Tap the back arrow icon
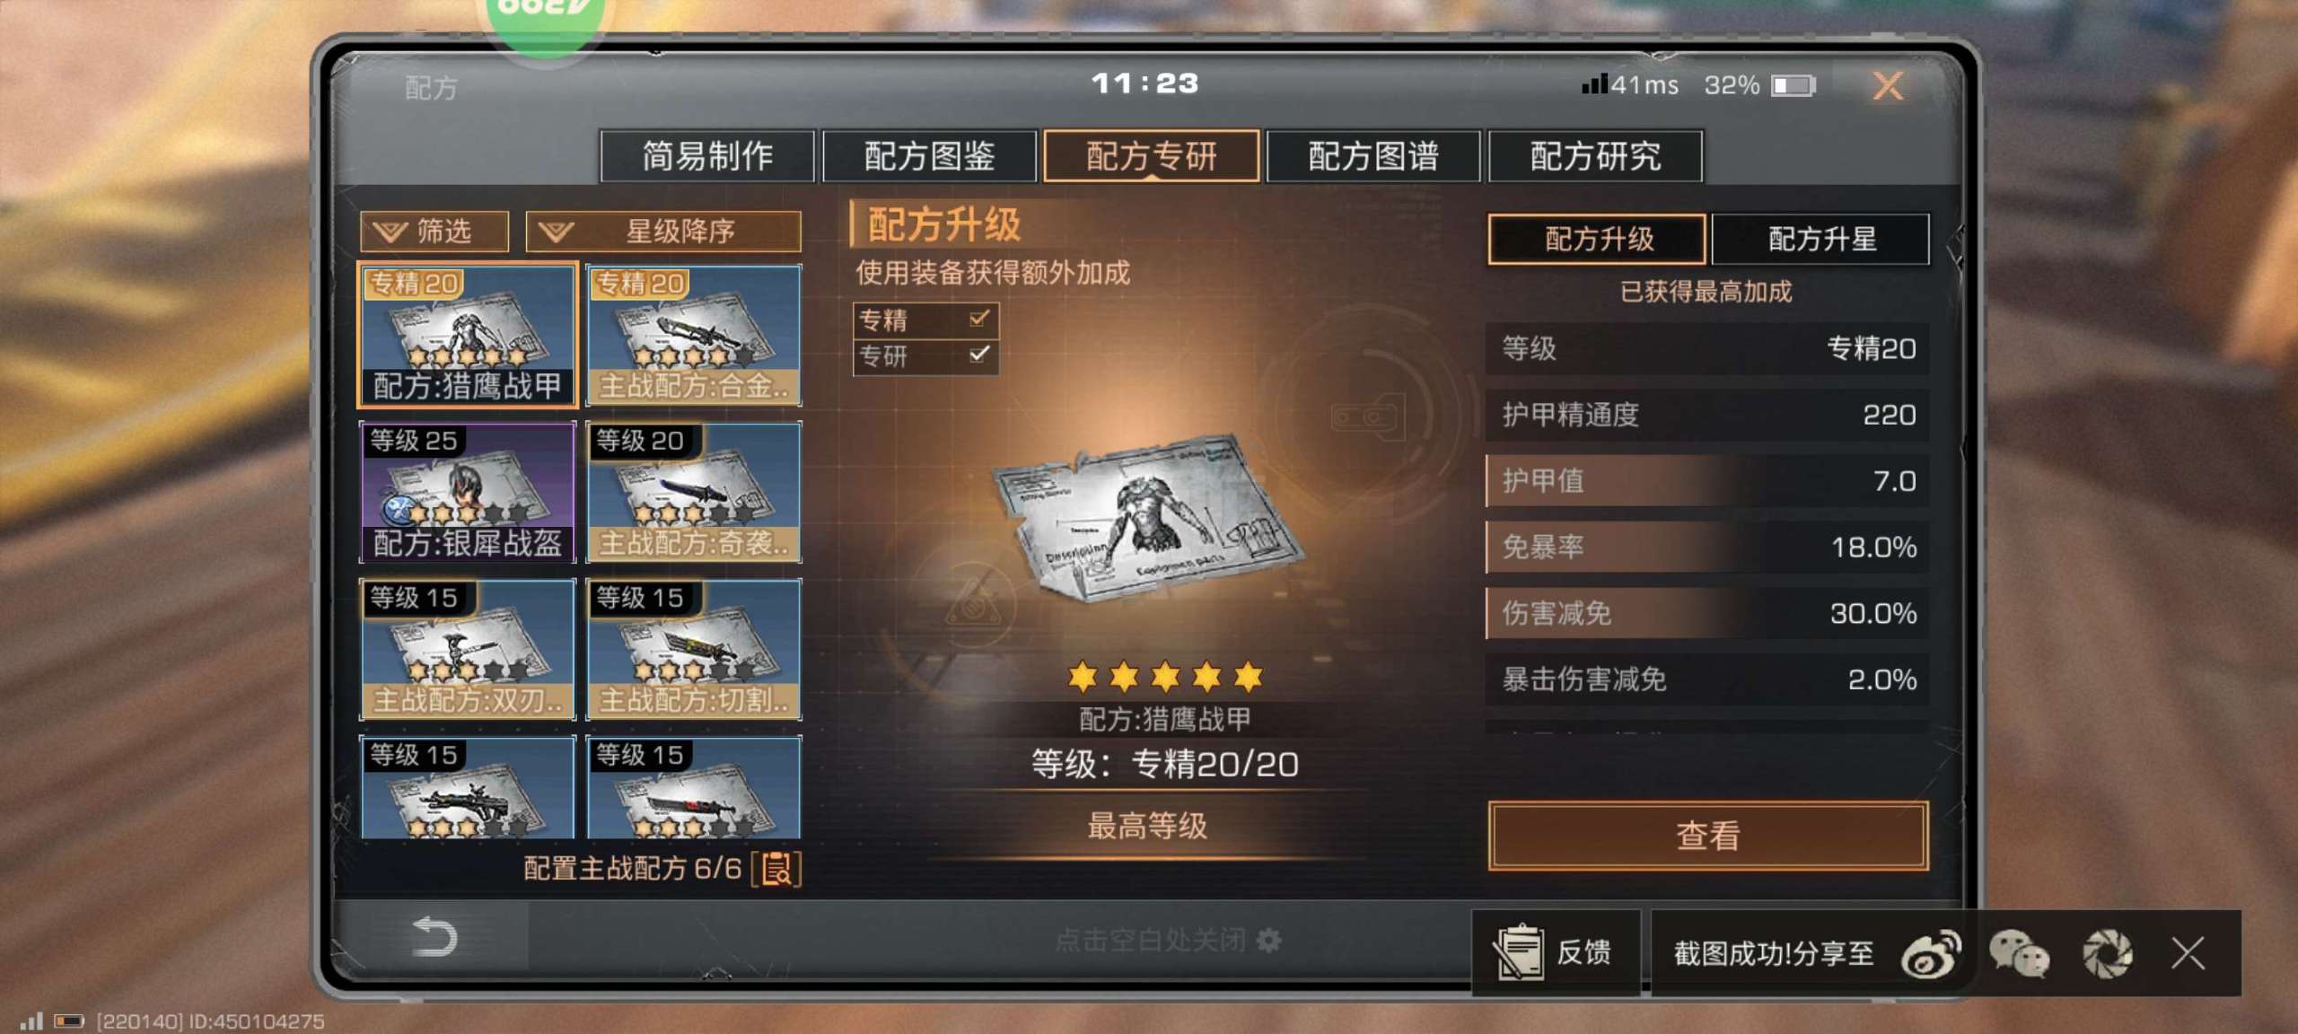Screen dimensions: 2298x1034 pos(434,937)
